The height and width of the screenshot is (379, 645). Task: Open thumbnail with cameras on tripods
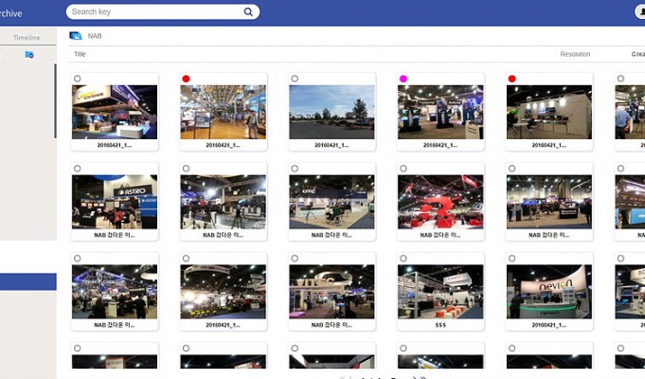tap(223, 202)
